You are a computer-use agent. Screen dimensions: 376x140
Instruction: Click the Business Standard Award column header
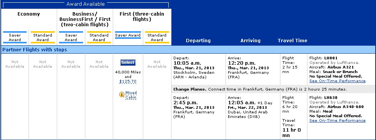click(99, 37)
